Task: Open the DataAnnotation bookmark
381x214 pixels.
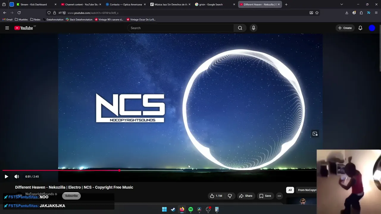Action: 53,20
